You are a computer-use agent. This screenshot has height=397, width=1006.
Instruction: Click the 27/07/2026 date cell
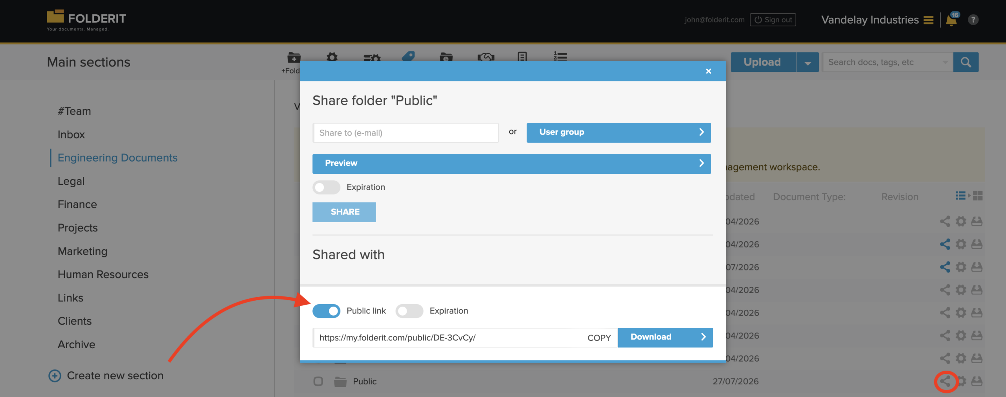coord(735,381)
